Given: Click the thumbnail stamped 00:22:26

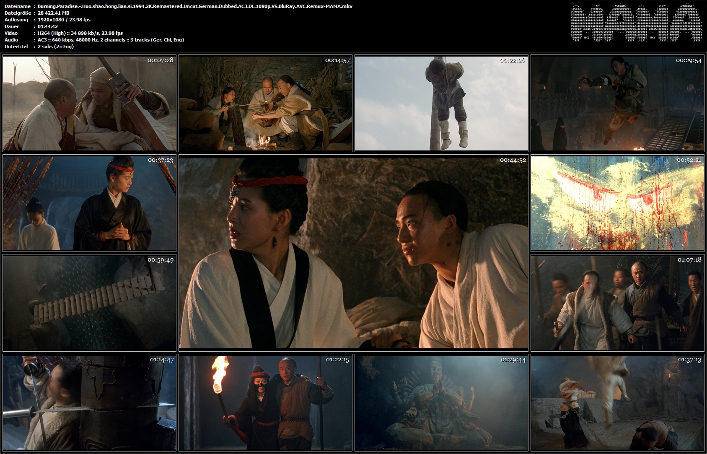Looking at the screenshot, I should (441, 104).
